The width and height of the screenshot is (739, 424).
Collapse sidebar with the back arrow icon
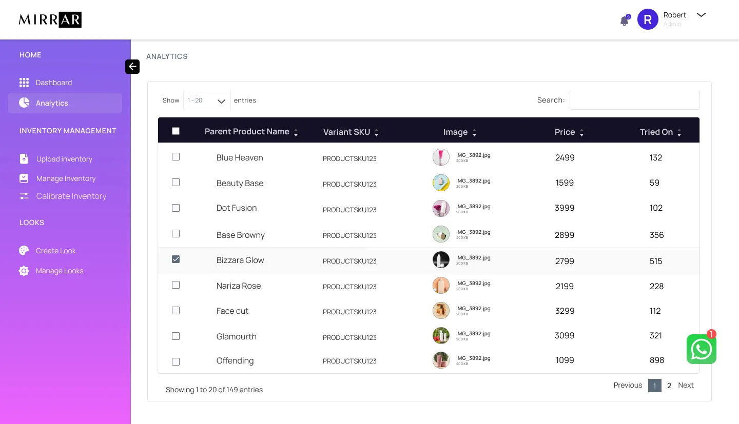click(132, 67)
